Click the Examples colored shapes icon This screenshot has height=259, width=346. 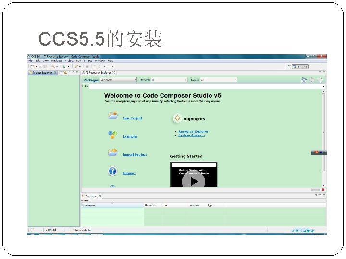coord(112,134)
